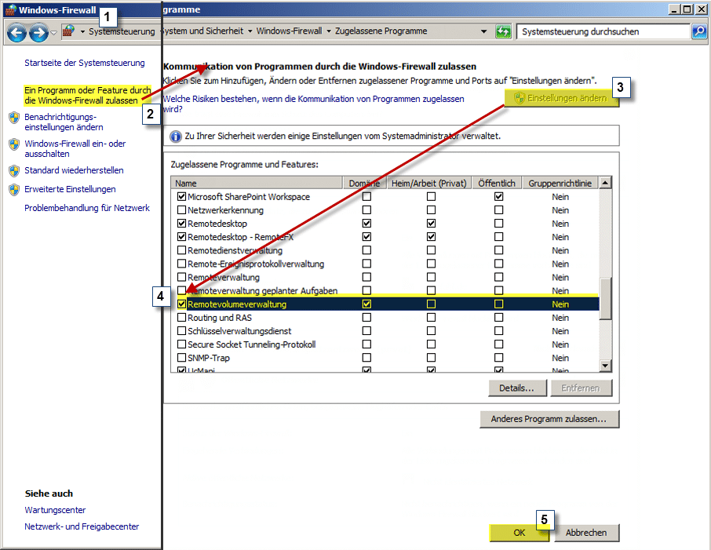Click the Domäne column header

click(x=365, y=183)
